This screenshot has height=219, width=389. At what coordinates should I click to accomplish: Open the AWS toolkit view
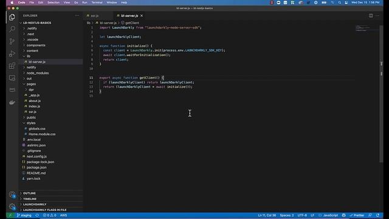12,90
